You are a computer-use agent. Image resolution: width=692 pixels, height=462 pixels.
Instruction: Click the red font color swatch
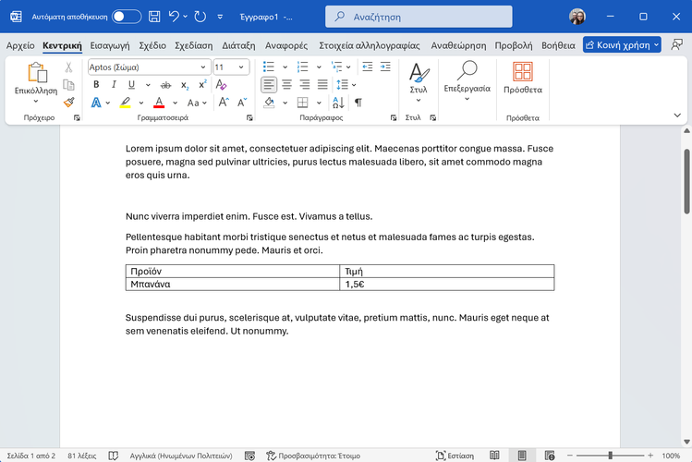pyautogui.click(x=159, y=103)
